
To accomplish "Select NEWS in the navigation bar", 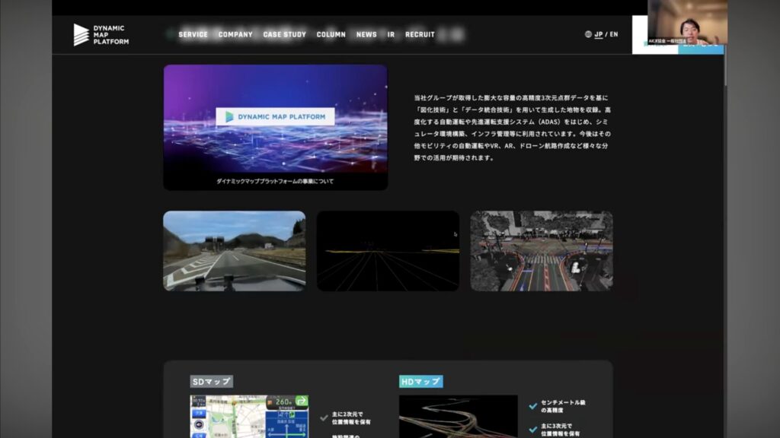I will coord(366,34).
